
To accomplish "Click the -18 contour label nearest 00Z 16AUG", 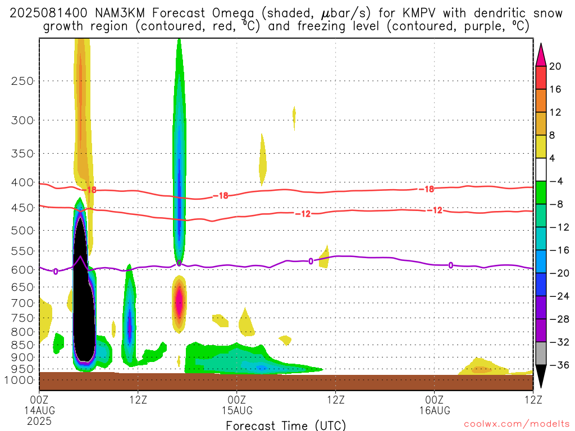I will pos(427,189).
